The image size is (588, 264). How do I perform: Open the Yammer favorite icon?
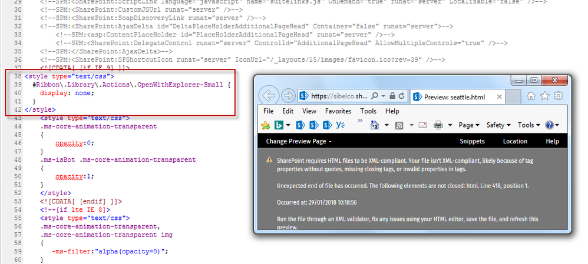(x=341, y=125)
